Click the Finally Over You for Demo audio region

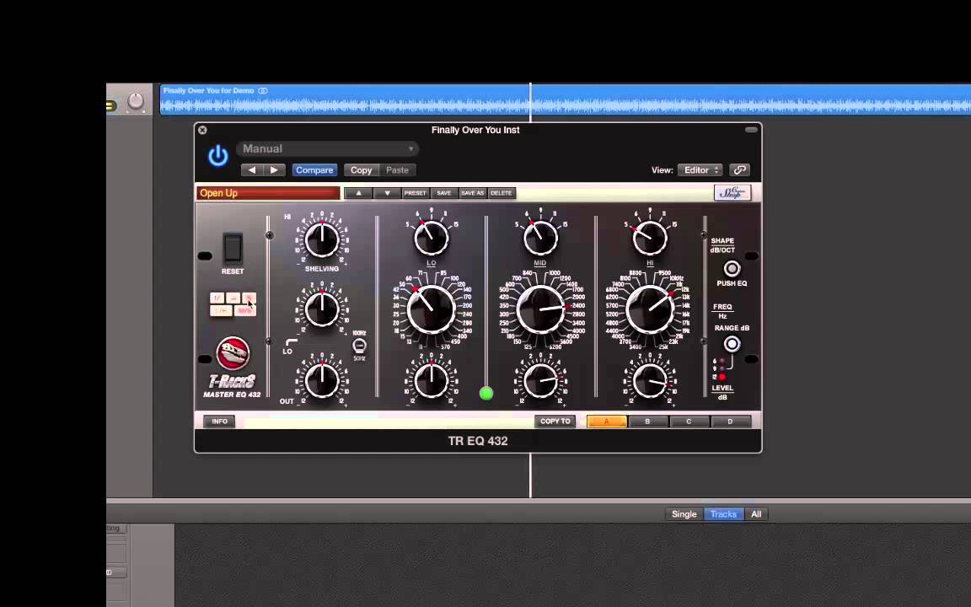pyautogui.click(x=566, y=99)
